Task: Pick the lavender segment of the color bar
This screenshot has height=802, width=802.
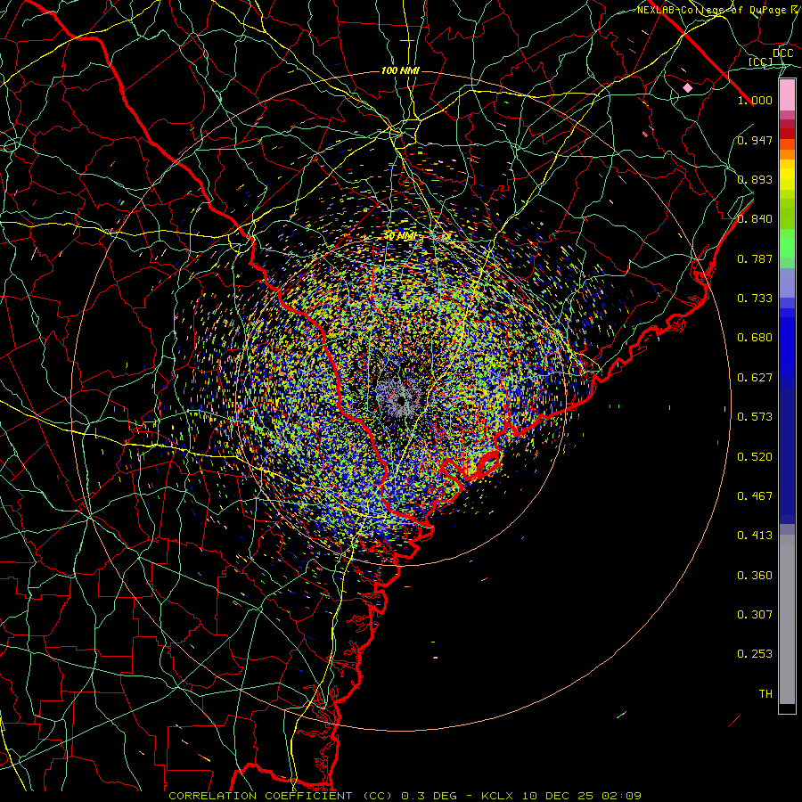Action: [787, 282]
